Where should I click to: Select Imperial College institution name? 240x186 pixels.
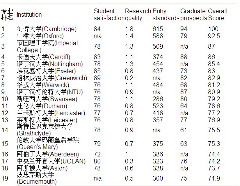tap(47, 46)
